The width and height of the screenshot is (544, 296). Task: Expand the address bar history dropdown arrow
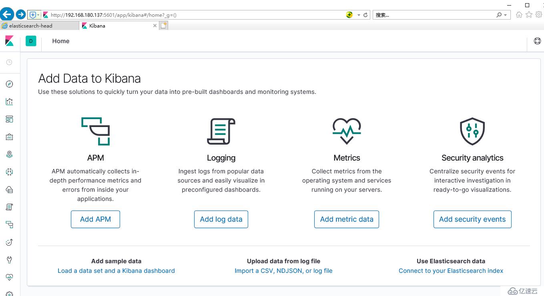(359, 15)
